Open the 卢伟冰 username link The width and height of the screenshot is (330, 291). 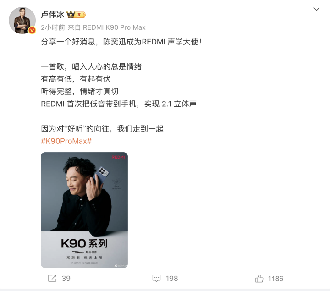pos(52,15)
